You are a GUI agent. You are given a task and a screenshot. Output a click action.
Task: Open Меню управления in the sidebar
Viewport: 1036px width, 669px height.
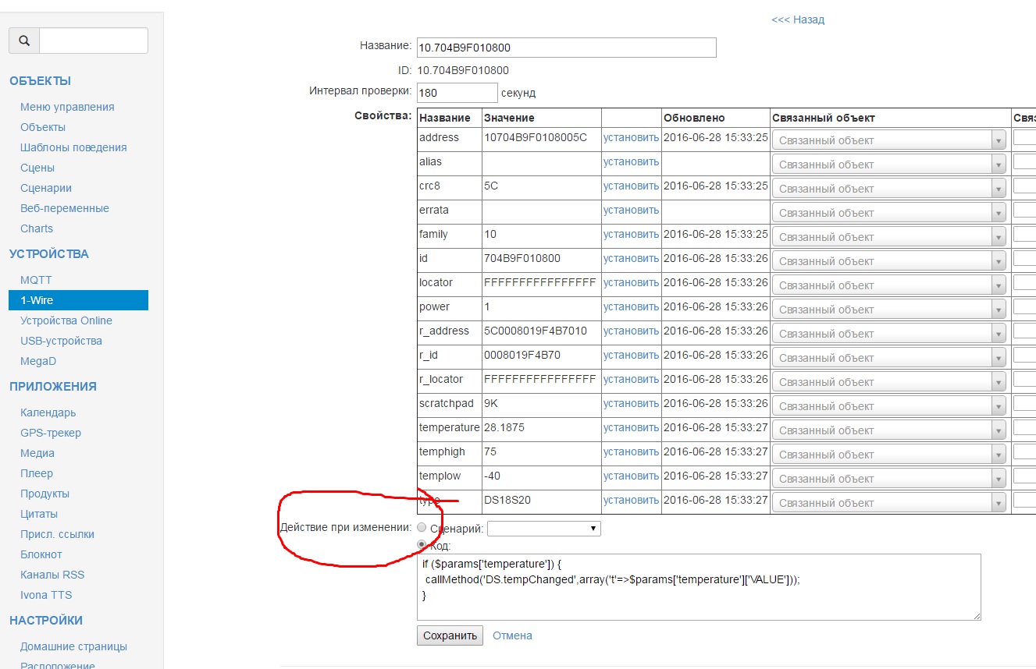pos(67,107)
